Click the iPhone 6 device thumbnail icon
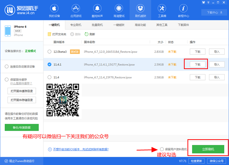 [x=8, y=31]
